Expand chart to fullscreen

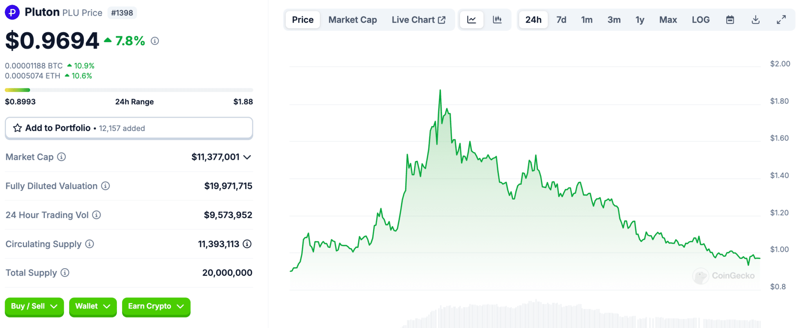point(781,20)
